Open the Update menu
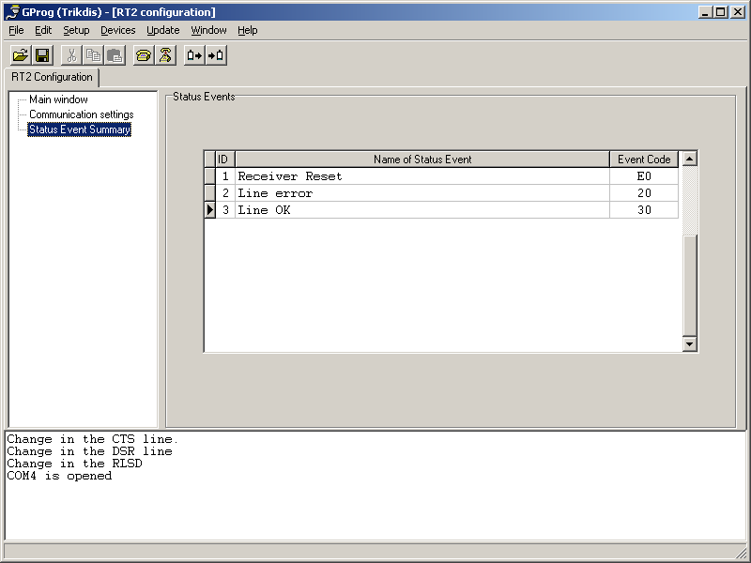751x563 pixels. (162, 30)
